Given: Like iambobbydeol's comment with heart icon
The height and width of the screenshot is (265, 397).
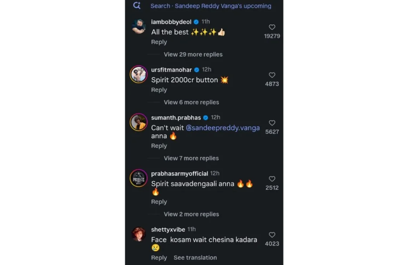Looking at the screenshot, I should [272, 27].
